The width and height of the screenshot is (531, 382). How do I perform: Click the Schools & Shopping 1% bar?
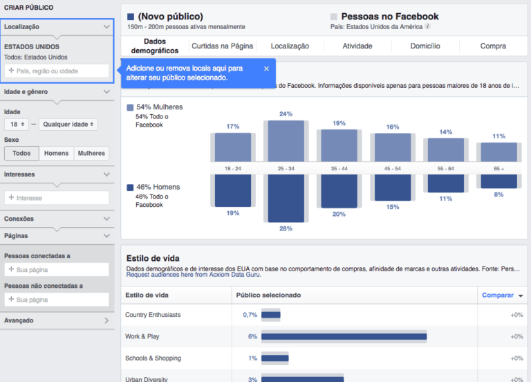(x=274, y=358)
